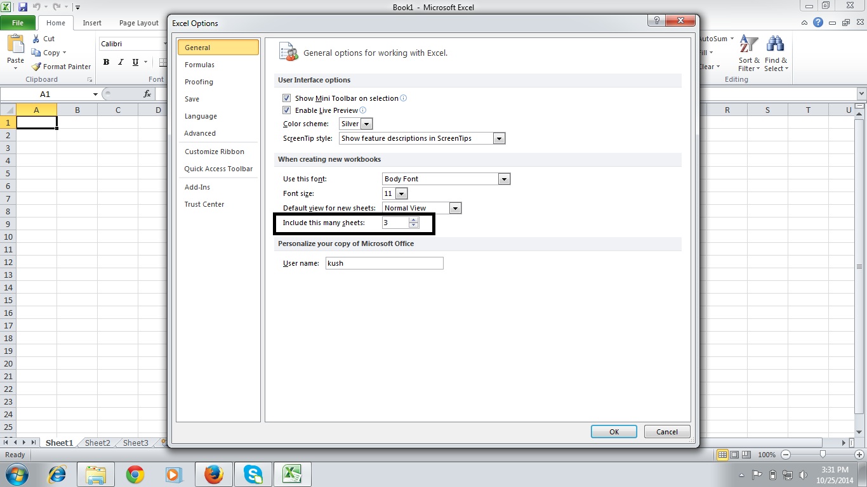Open Sort & Filter icon
Screen dimensions: 867x487
coord(749,44)
